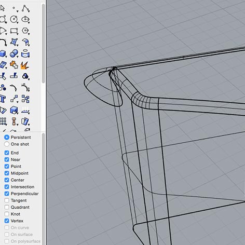Choose the Split tool icon

tap(14, 76)
